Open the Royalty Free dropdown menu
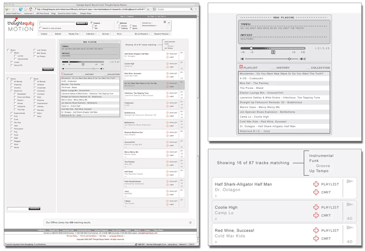This screenshot has height=251, width=365. pyautogui.click(x=74, y=34)
